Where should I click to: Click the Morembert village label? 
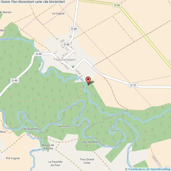[66, 60]
